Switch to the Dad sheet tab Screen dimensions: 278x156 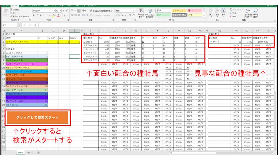tap(29, 153)
